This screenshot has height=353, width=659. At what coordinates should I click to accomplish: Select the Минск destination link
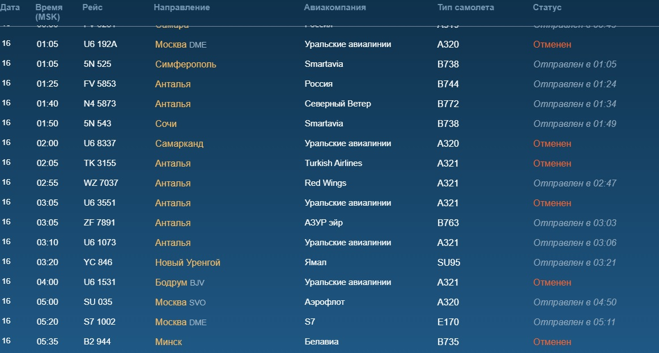tap(168, 342)
